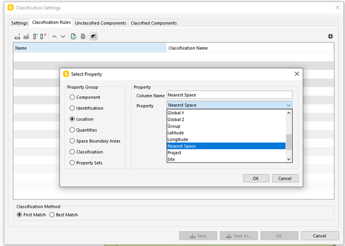Choose First Match classification method
The image size is (345, 246).
[19, 215]
